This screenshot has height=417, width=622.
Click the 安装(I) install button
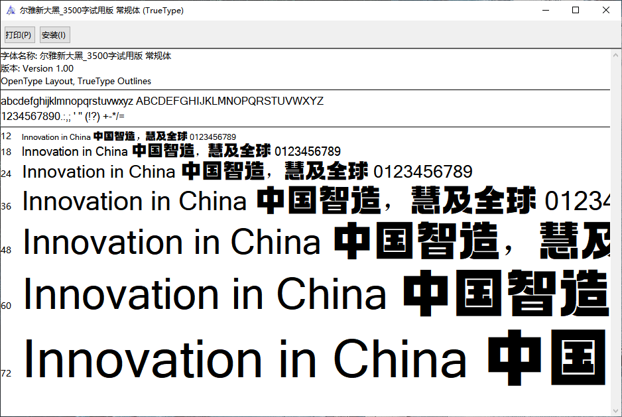coord(55,35)
